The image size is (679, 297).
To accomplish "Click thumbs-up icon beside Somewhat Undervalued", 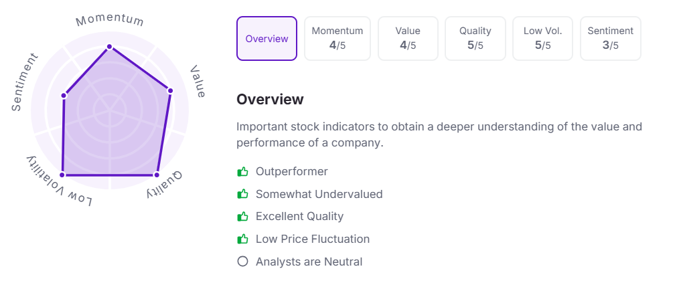I will (x=242, y=195).
